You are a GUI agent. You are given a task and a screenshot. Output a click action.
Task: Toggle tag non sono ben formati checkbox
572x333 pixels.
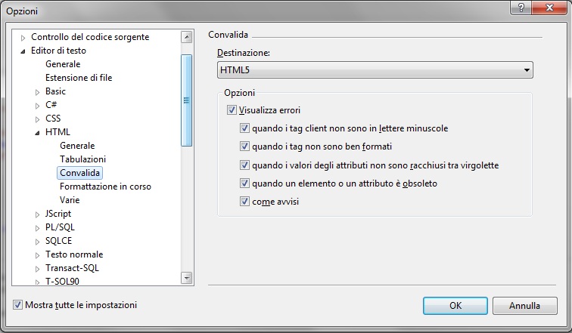(244, 146)
